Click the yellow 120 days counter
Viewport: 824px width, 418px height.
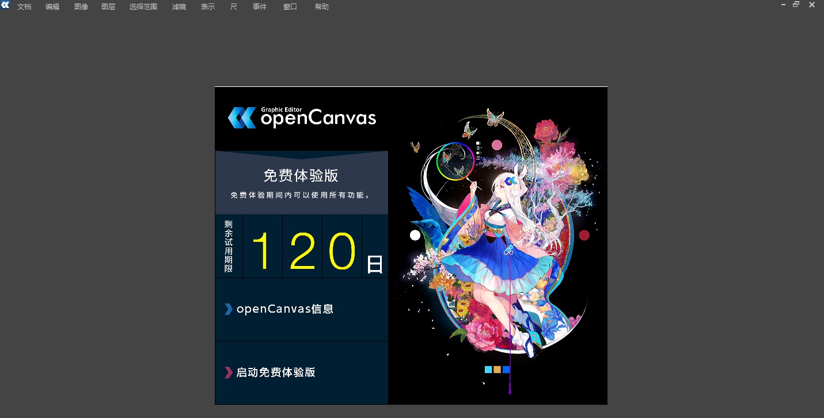click(304, 252)
